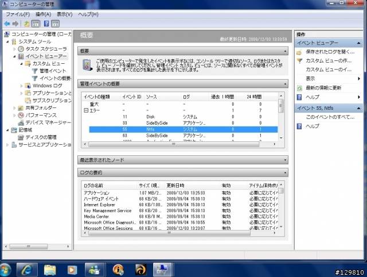Select 共有フォルダー tree node
Viewport: 367px width, 277px height.
point(41,108)
